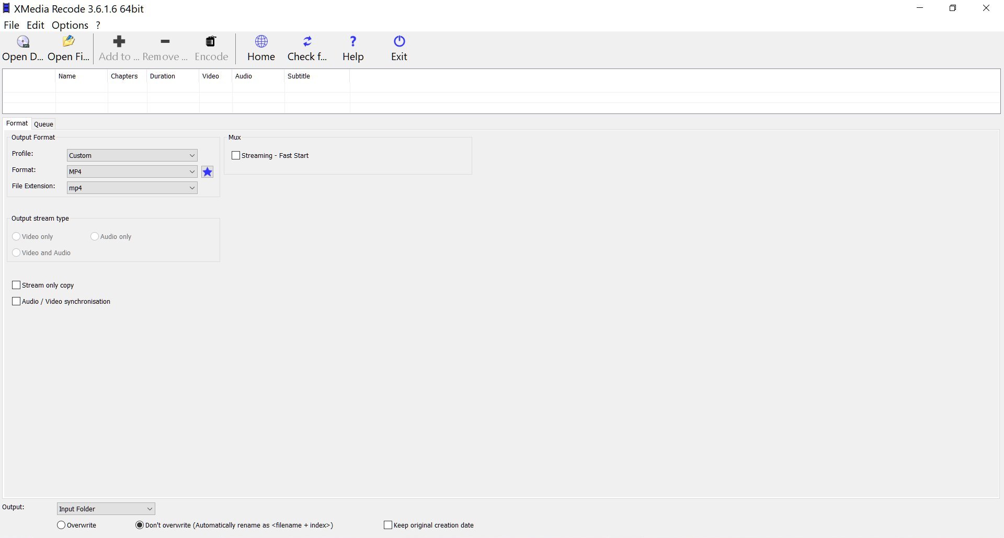Click the Open File folder icon
Viewport: 1004px width, 538px height.
pos(69,41)
